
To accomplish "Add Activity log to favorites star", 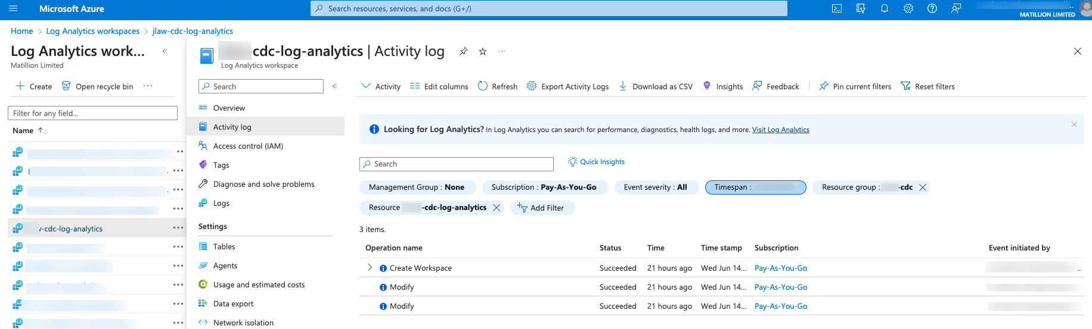I will pyautogui.click(x=483, y=51).
